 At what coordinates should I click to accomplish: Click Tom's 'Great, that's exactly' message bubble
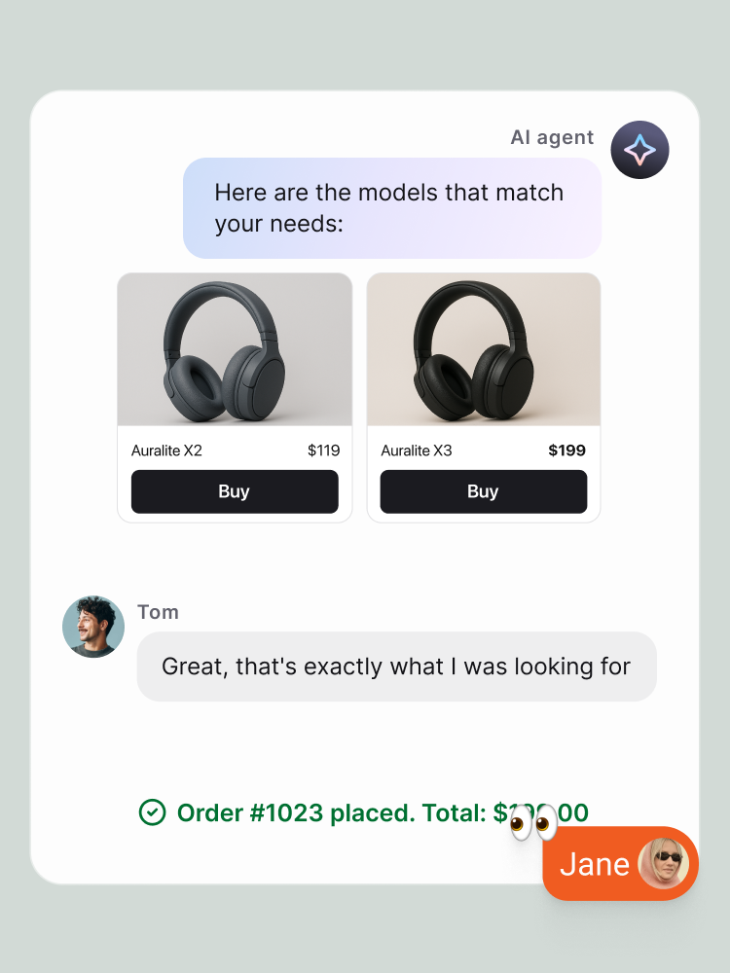(x=395, y=667)
